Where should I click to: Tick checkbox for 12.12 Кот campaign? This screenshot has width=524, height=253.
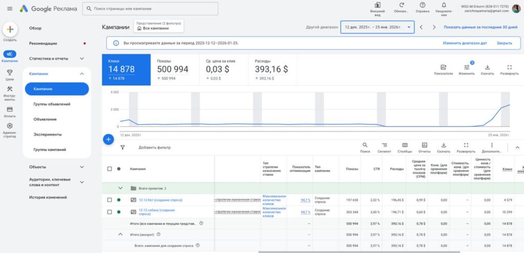point(110,200)
